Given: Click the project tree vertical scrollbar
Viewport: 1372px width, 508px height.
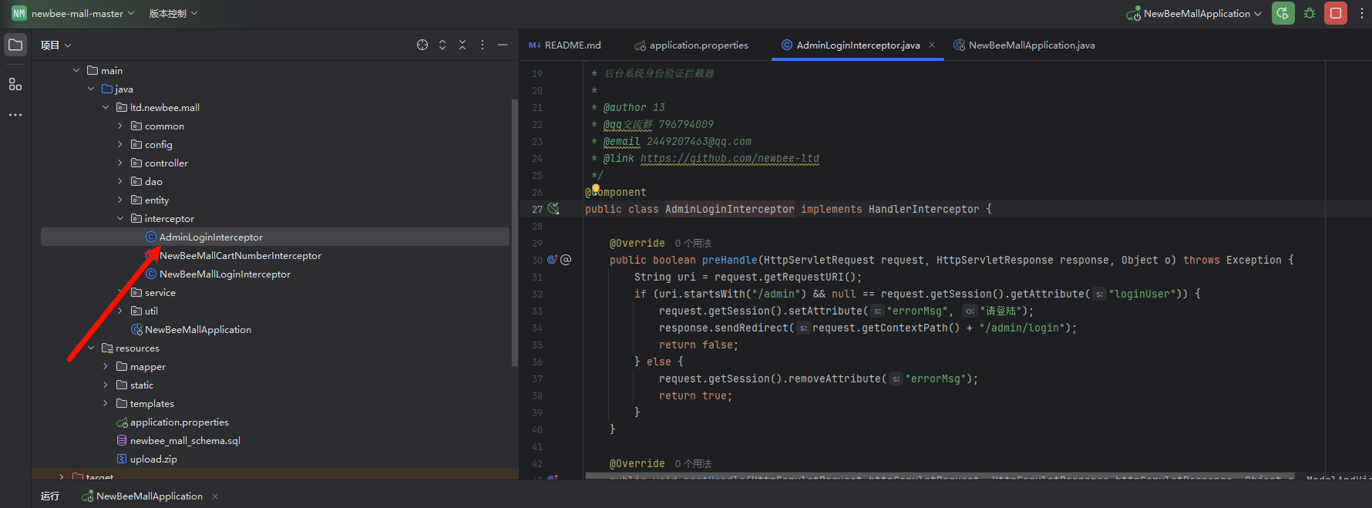Looking at the screenshot, I should pyautogui.click(x=514, y=231).
